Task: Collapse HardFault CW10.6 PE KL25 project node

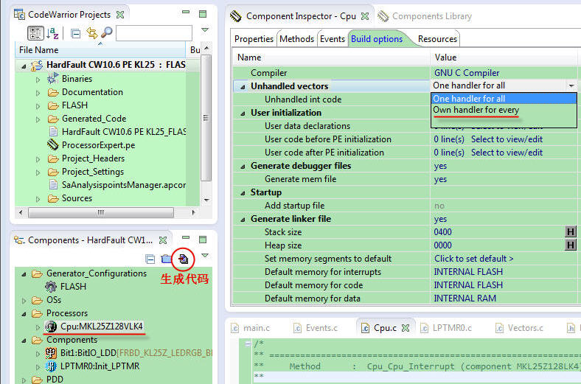Action: coord(24,66)
